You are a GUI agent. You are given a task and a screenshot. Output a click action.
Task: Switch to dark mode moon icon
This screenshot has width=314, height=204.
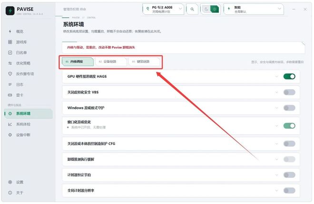(x=206, y=9)
